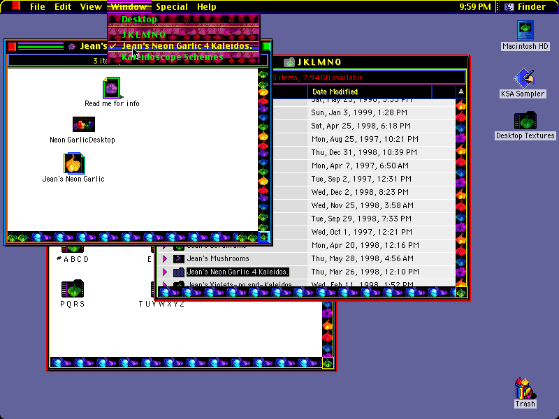Click the 'Read me for info' label
Viewport: 559px width, 419px height.
coord(112,103)
